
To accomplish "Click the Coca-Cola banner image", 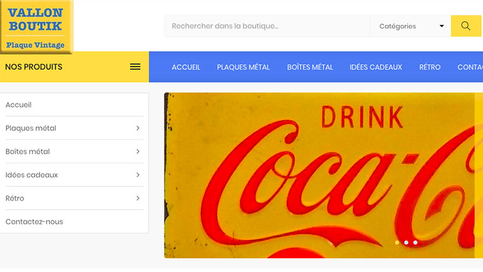I will (323, 175).
